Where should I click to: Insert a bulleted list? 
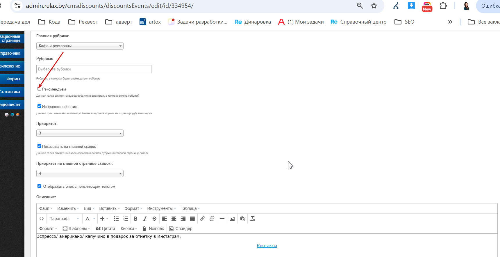(x=116, y=219)
